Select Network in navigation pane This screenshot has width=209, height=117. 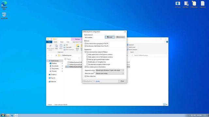click(53, 82)
